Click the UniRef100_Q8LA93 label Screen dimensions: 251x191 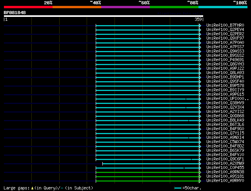pos(225,73)
